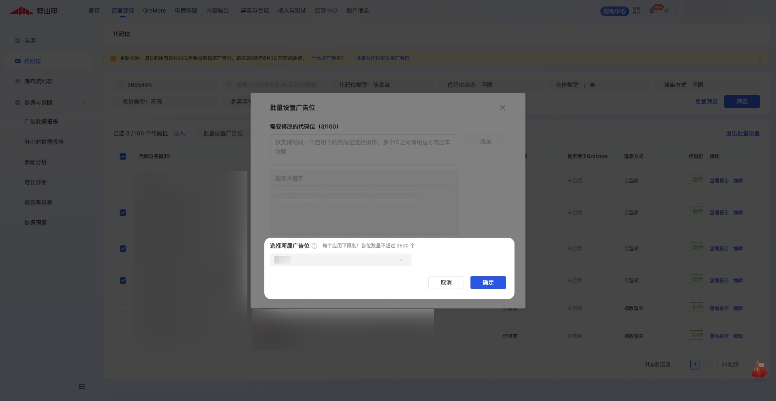Collapse the 数据与诊断 sidebar group
The width and height of the screenshot is (776, 401).
[x=84, y=103]
